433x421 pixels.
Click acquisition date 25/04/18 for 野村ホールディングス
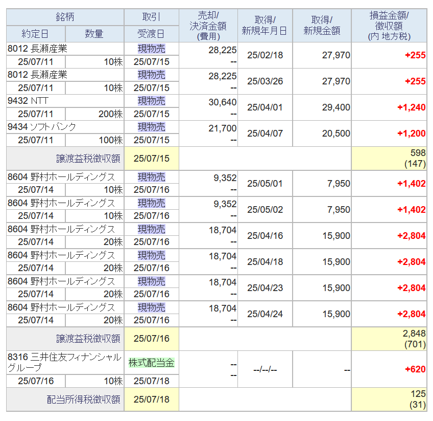[265, 262]
